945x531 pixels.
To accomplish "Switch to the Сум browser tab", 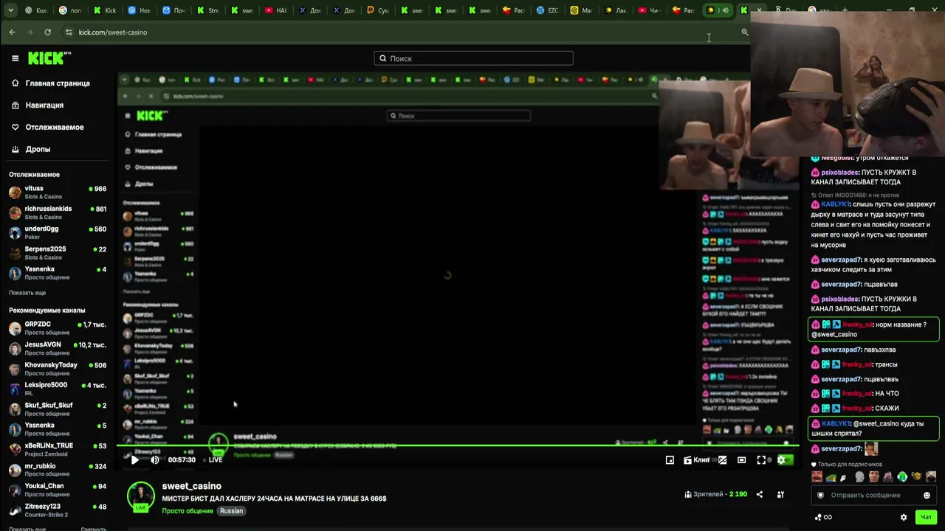I will pyautogui.click(x=377, y=10).
